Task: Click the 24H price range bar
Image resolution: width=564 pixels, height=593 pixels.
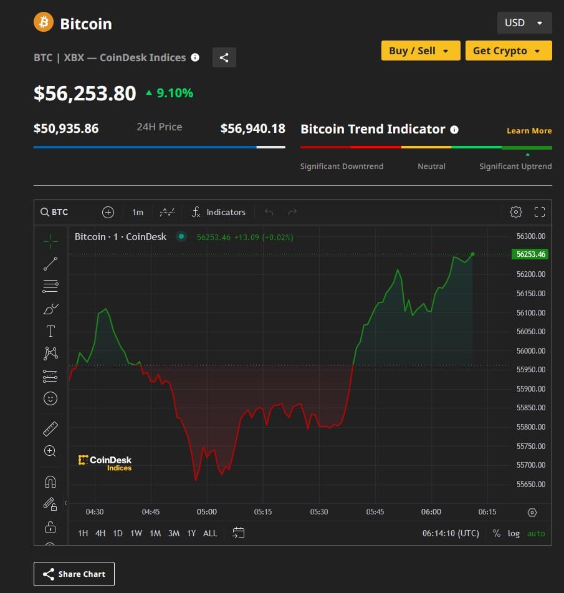Action: 159,147
